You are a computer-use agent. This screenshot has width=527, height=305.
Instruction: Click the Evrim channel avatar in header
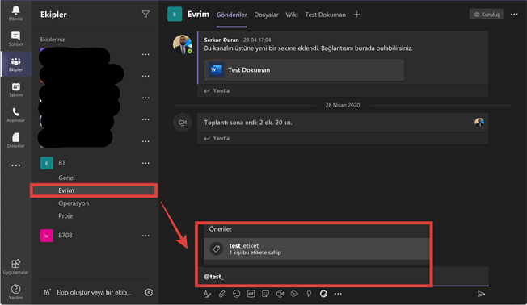coord(175,14)
